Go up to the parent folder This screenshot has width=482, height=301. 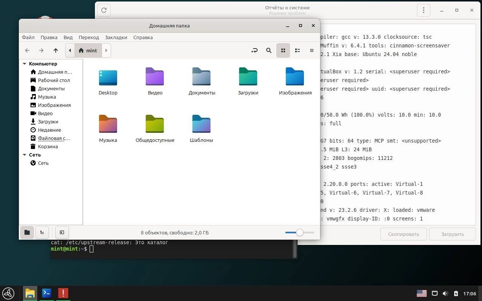pyautogui.click(x=56, y=50)
